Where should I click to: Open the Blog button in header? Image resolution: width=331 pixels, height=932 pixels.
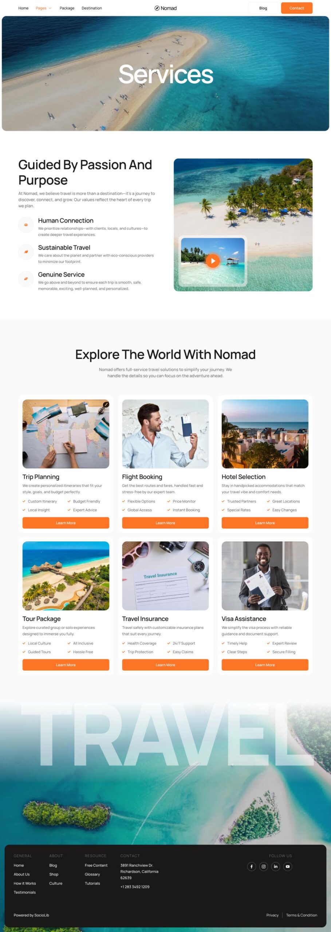pyautogui.click(x=263, y=8)
